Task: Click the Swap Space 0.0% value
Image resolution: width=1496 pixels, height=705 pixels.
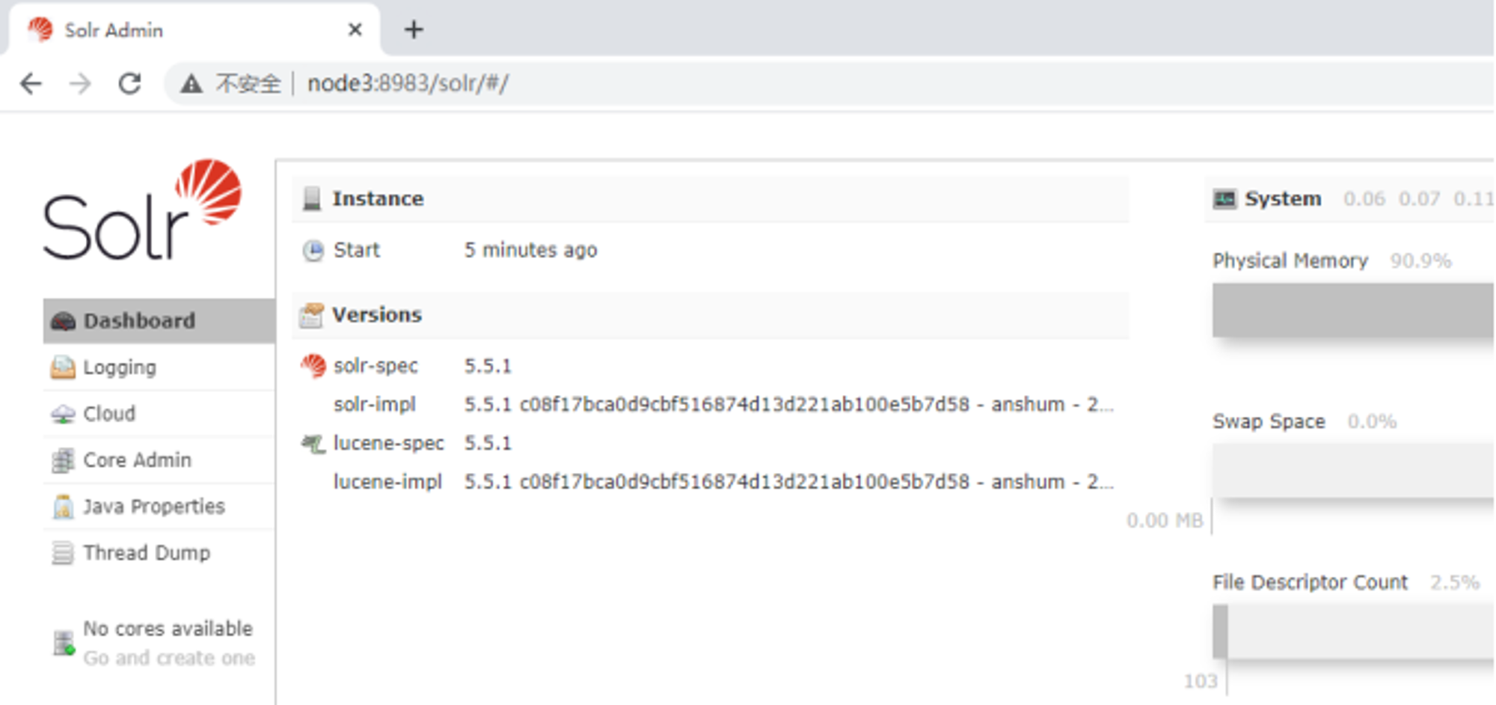Action: pos(1372,422)
